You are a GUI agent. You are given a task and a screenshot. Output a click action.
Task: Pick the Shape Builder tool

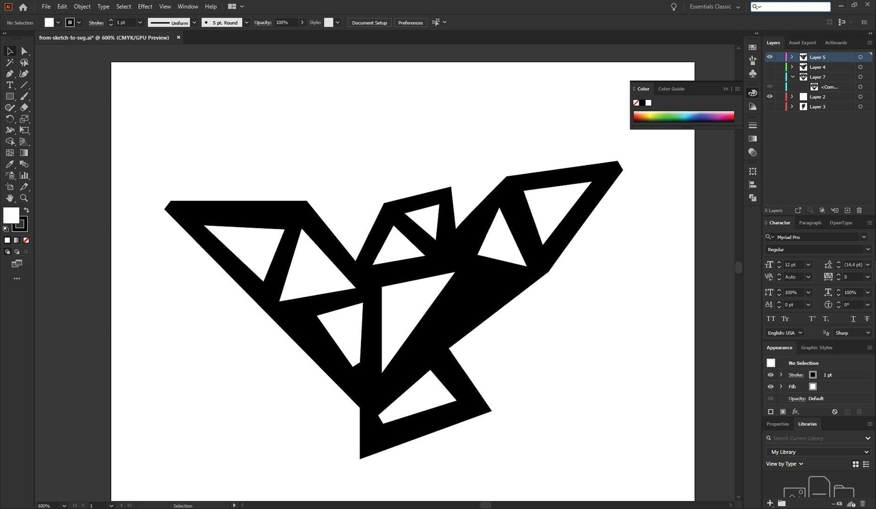click(10, 142)
